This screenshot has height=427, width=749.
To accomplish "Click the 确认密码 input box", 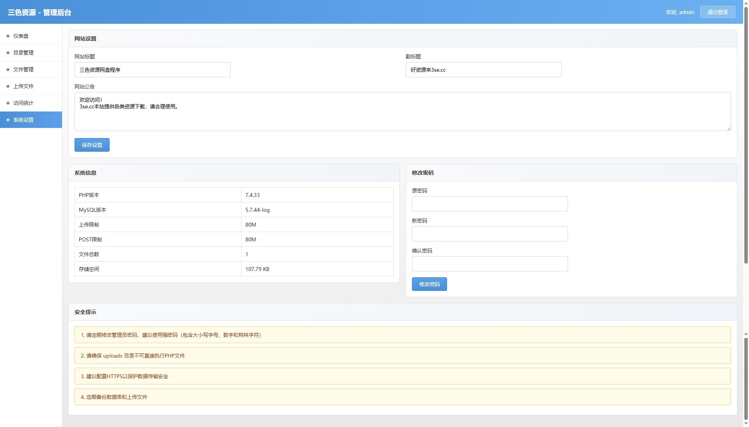I will pyautogui.click(x=490, y=264).
